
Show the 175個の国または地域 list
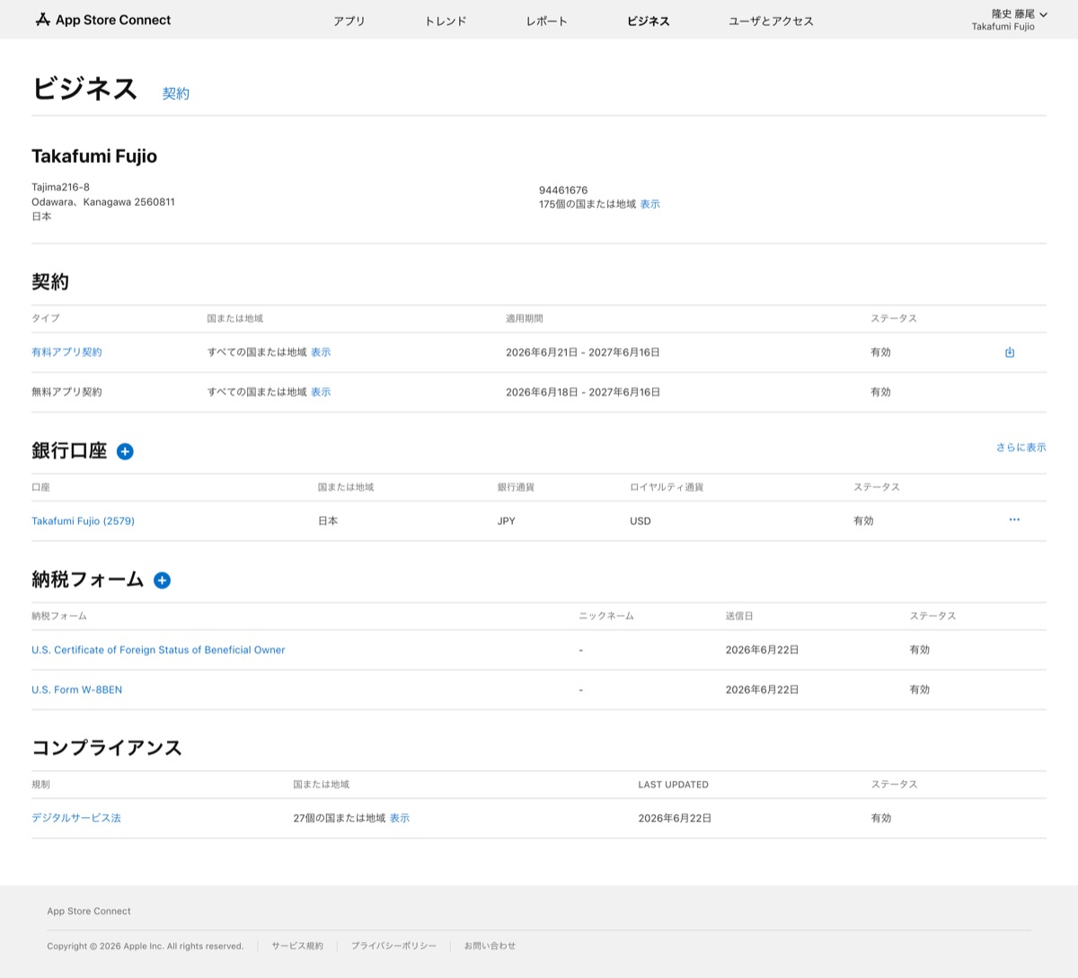click(649, 204)
